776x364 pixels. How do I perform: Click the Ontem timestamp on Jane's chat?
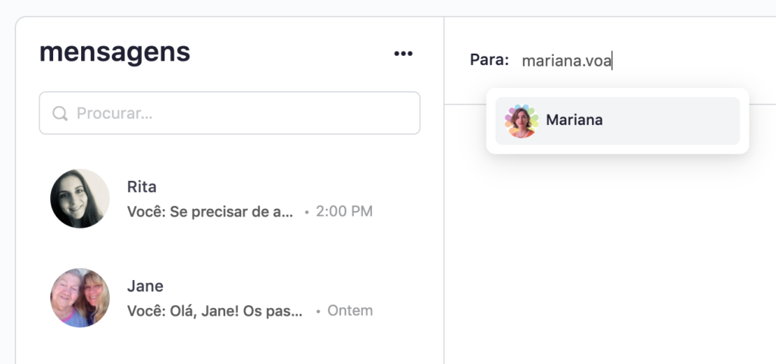pyautogui.click(x=350, y=310)
